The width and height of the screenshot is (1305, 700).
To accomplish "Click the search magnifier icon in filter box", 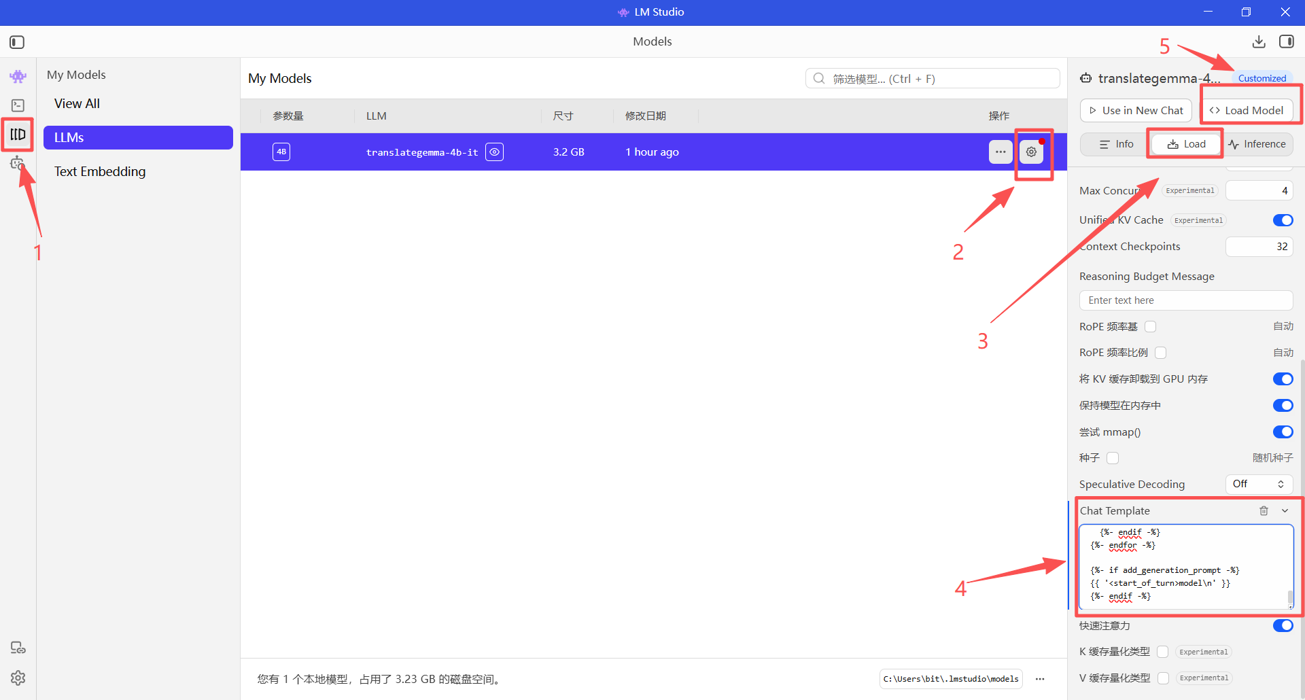I will point(819,79).
